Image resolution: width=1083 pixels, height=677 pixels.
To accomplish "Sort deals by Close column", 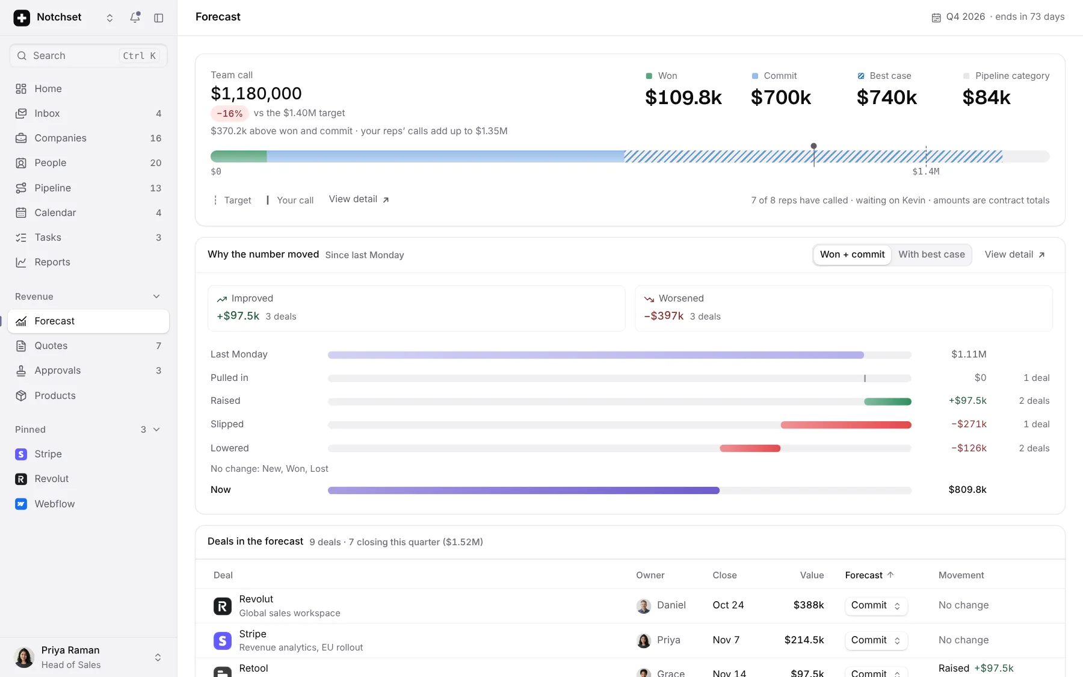I will pyautogui.click(x=724, y=575).
